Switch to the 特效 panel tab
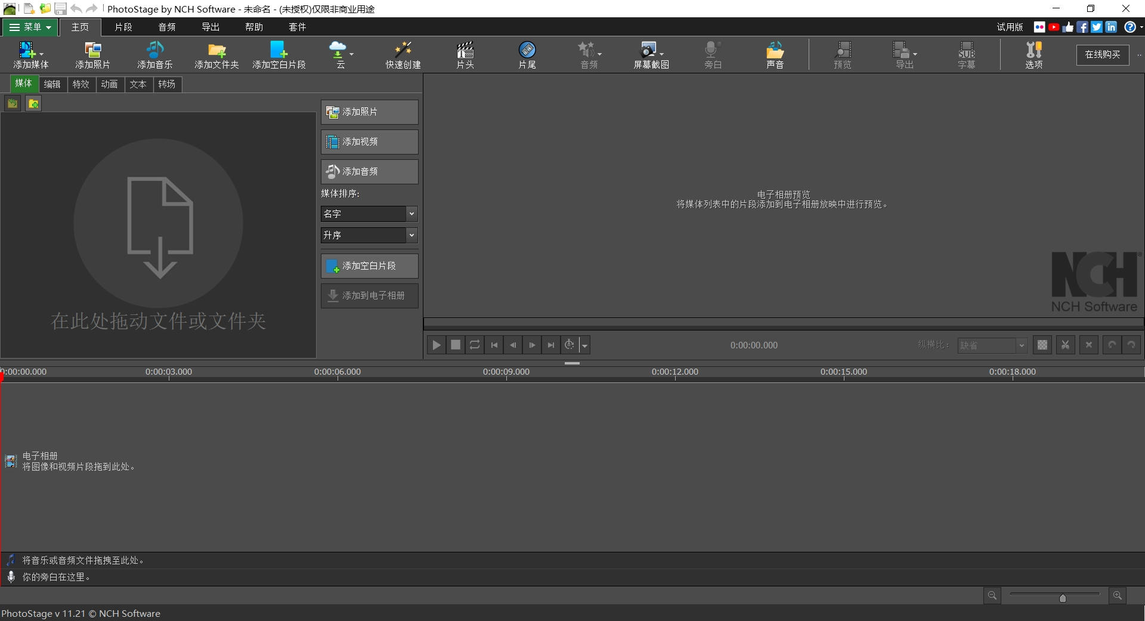Viewport: 1145px width, 621px height. coord(81,84)
